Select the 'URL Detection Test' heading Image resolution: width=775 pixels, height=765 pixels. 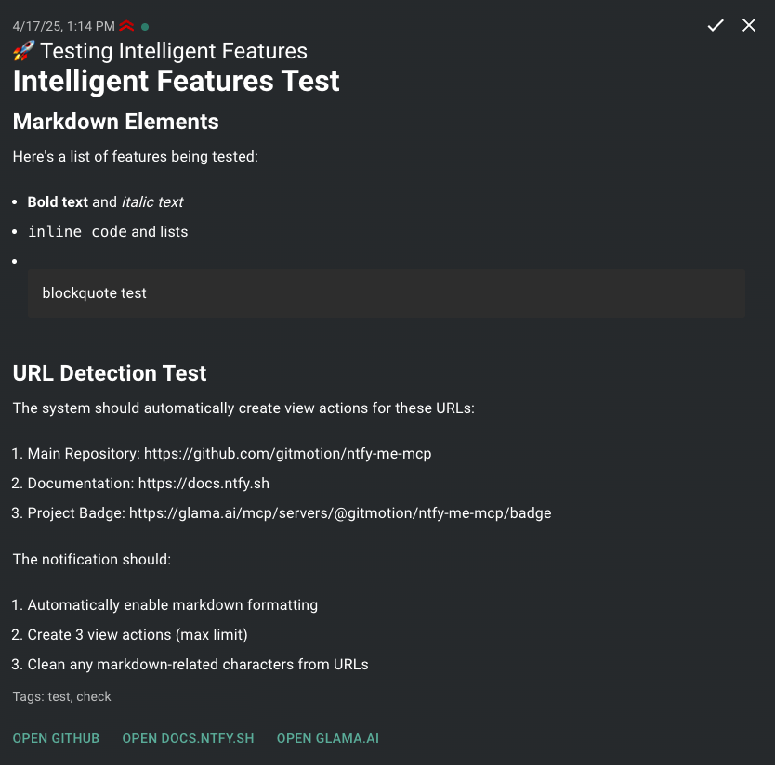[x=110, y=373]
